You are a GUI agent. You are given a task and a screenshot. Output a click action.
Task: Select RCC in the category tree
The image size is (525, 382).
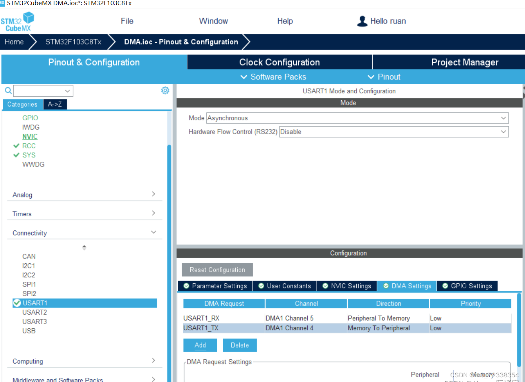29,146
